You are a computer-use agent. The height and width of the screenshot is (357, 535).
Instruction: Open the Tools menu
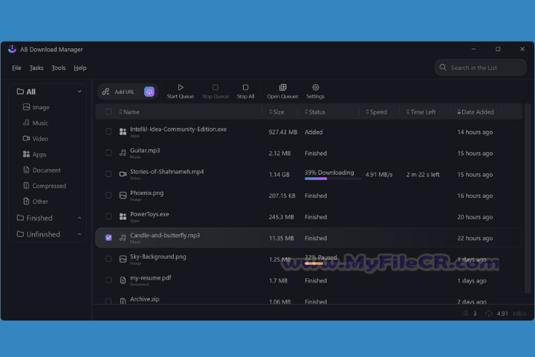[59, 68]
